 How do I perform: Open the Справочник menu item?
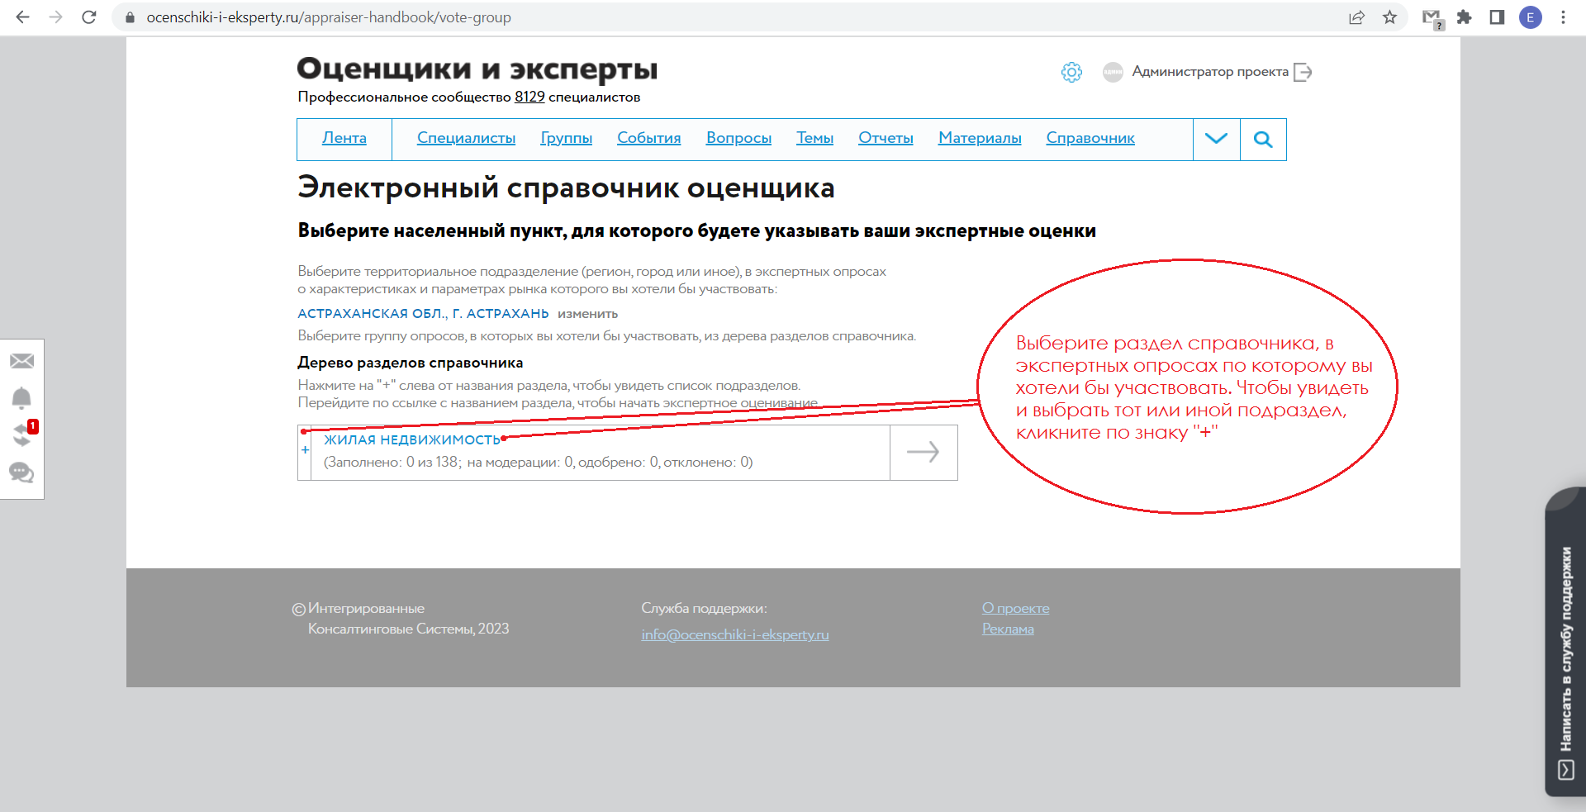coord(1090,138)
